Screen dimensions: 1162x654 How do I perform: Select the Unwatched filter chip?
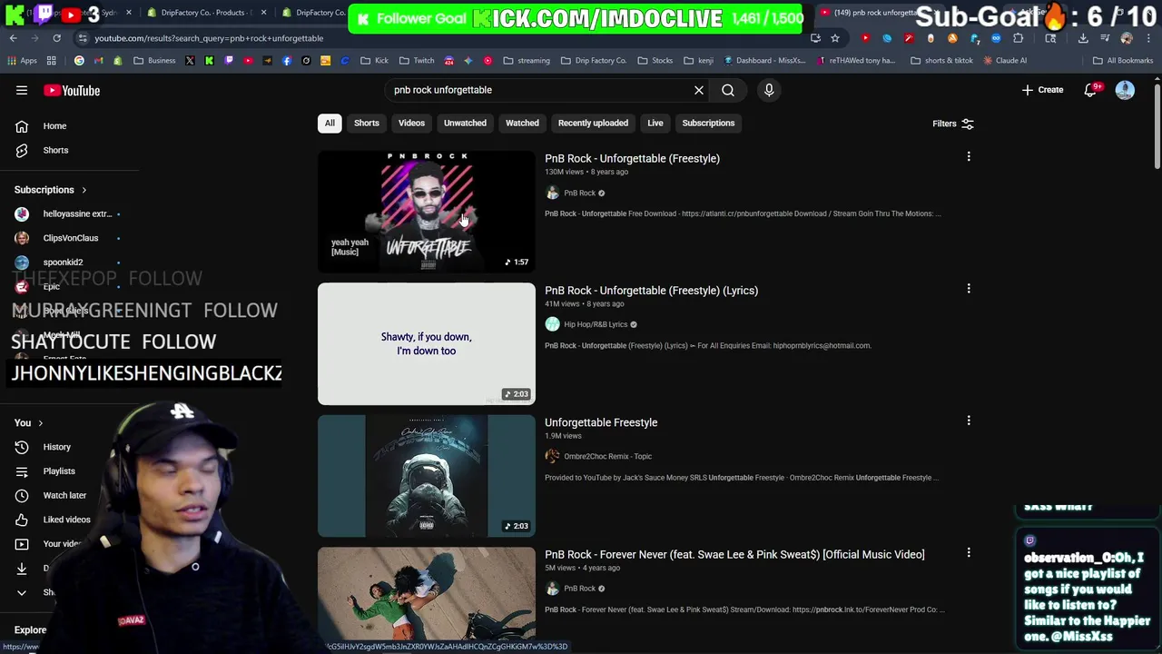coord(465,123)
